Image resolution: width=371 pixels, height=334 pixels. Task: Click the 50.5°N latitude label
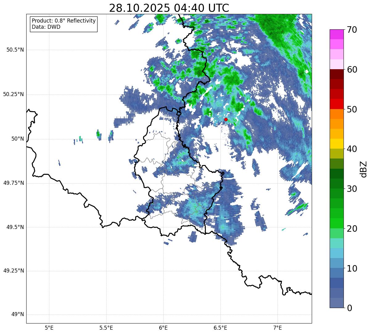pyautogui.click(x=15, y=50)
